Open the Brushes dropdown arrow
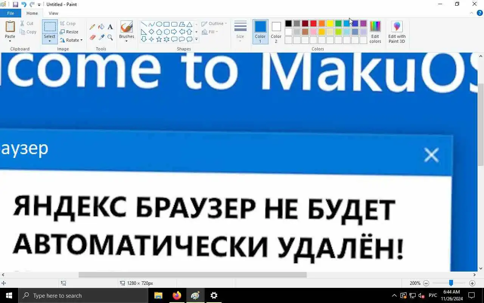 point(126,41)
